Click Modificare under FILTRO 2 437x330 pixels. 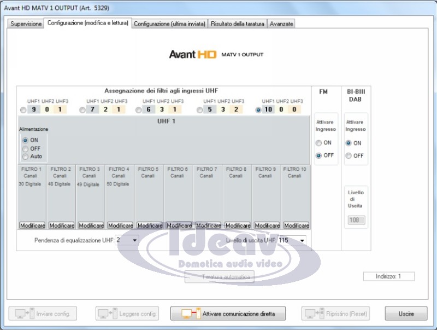tap(62, 225)
